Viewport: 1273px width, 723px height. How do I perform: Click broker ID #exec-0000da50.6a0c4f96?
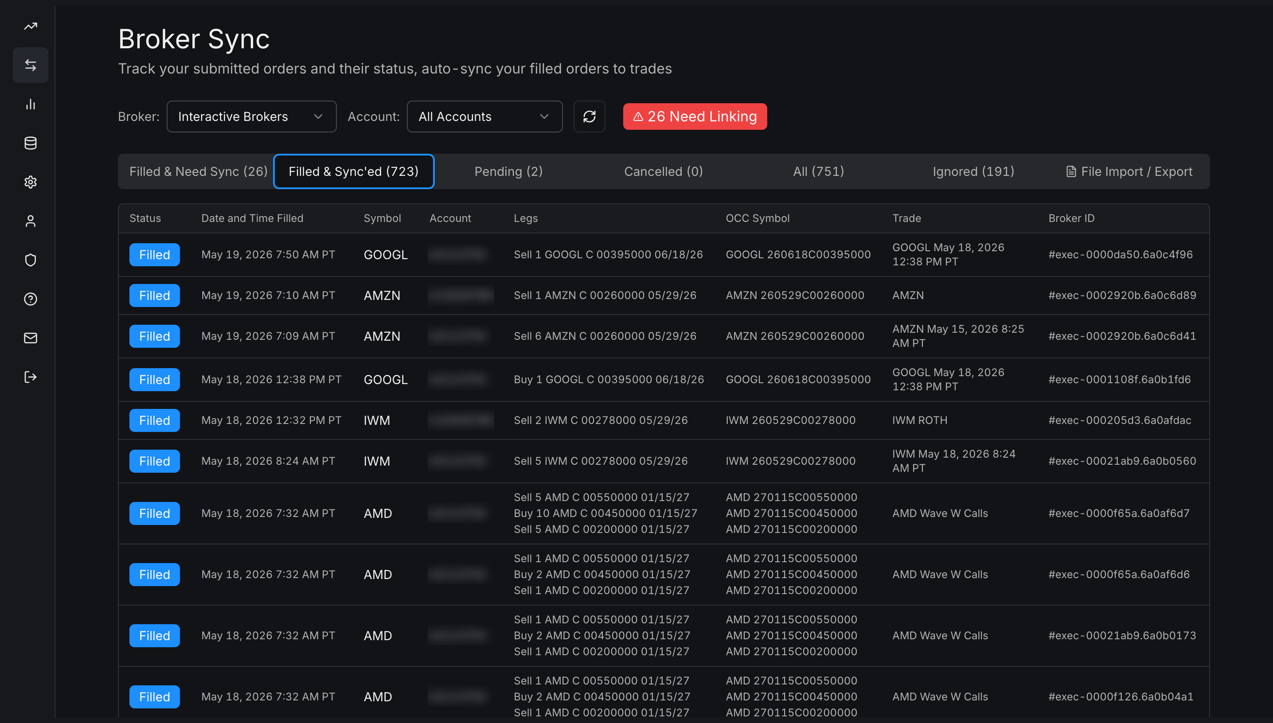point(1121,255)
